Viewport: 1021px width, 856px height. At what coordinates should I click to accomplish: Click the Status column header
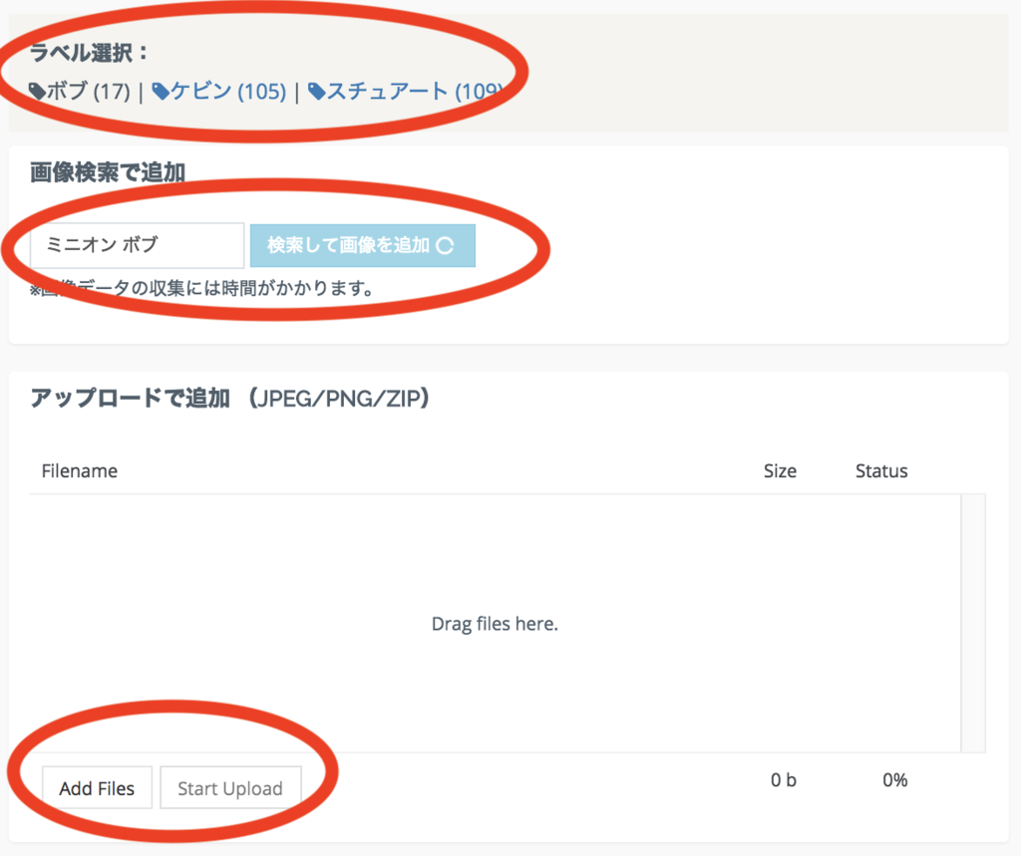[x=881, y=470]
